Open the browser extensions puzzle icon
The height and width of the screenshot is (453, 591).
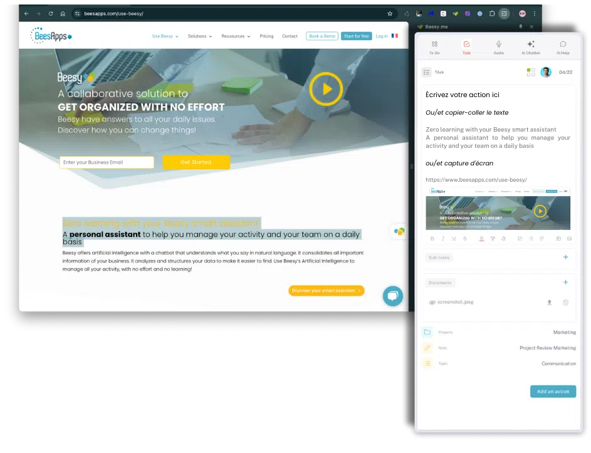point(492,14)
